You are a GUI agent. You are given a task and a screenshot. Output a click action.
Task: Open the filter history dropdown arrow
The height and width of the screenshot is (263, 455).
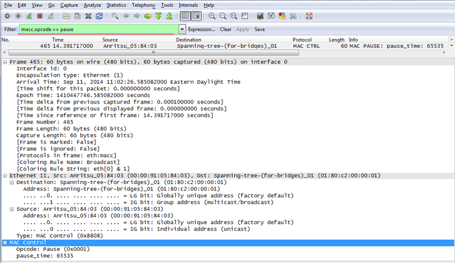point(182,29)
